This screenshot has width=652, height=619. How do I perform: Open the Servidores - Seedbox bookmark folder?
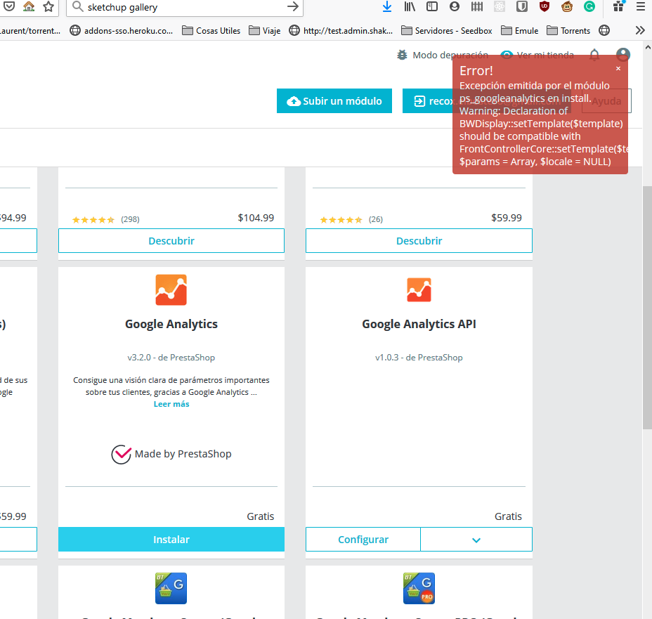point(447,30)
